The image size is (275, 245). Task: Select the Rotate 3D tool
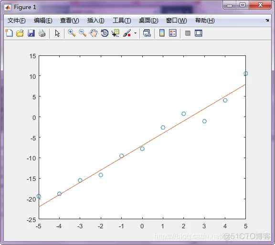(105, 33)
